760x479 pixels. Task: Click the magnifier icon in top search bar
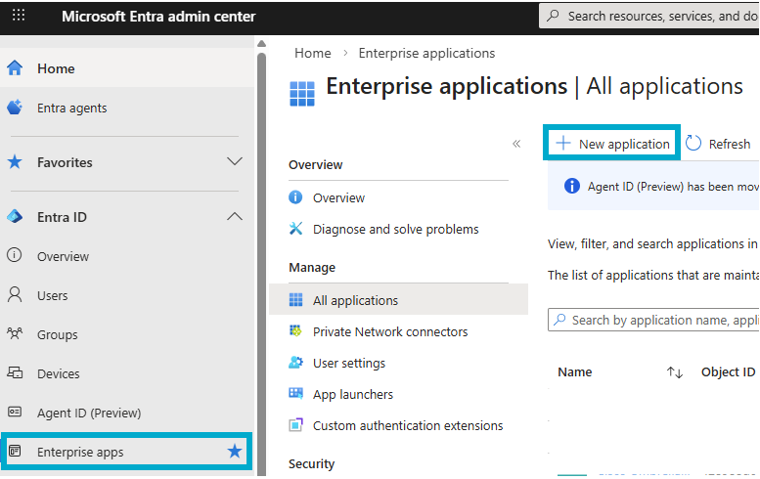(553, 16)
